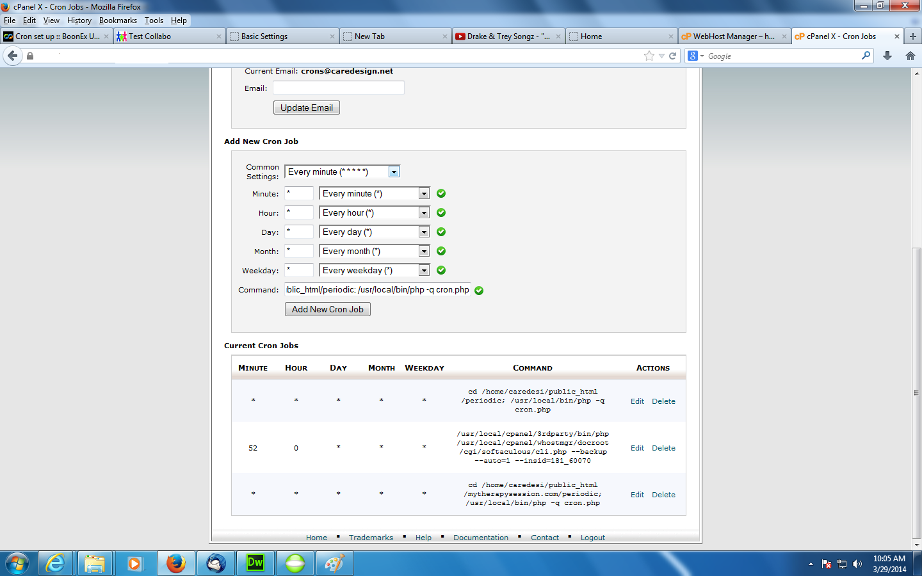Open the Every weekday dropdown
This screenshot has width=922, height=576.
(x=424, y=271)
